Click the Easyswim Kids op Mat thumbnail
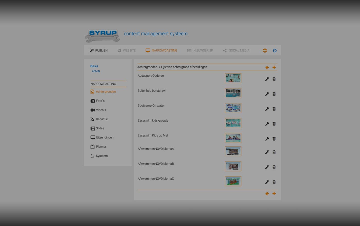Viewport: 360px width, 226px height. click(x=233, y=138)
